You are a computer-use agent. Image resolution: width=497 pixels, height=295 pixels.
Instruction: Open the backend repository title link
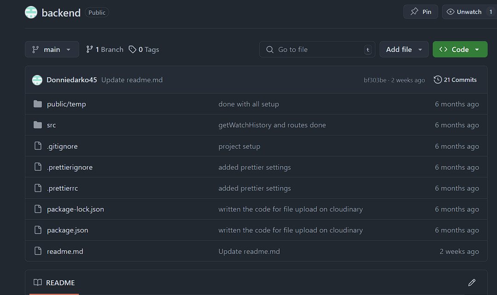(61, 13)
